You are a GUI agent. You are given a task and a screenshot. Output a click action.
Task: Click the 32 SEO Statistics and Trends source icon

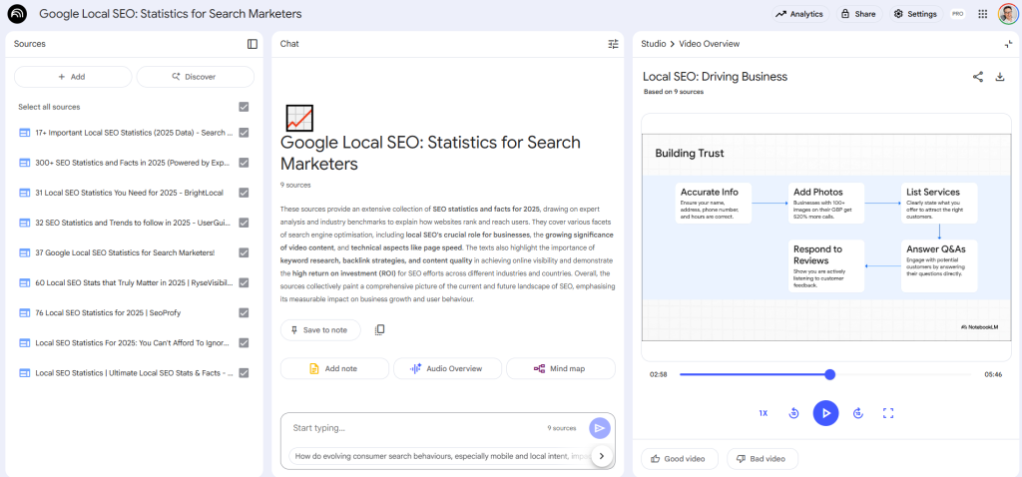(x=25, y=223)
